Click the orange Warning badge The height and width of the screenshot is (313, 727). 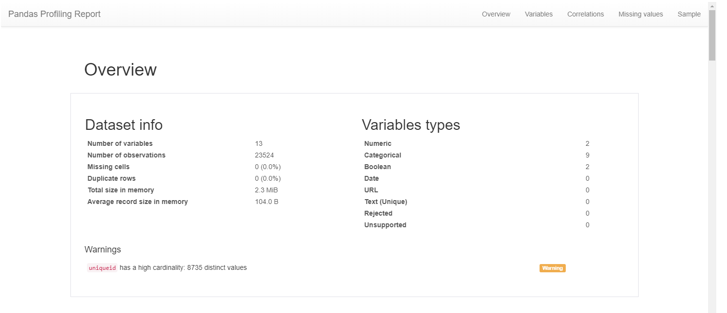point(552,267)
